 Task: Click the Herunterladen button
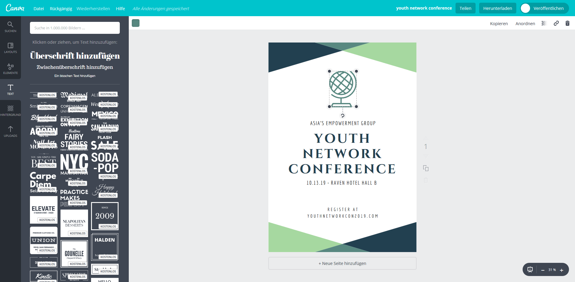[498, 8]
